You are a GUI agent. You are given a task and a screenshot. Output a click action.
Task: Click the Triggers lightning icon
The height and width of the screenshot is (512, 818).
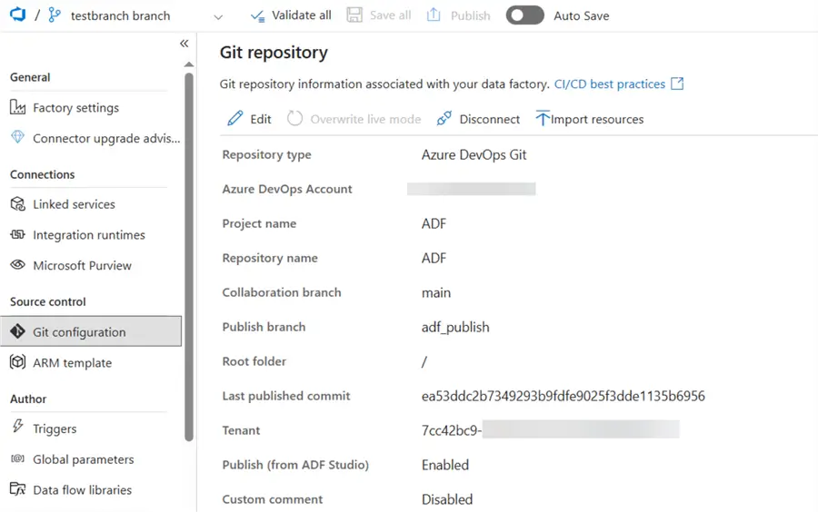[18, 427]
